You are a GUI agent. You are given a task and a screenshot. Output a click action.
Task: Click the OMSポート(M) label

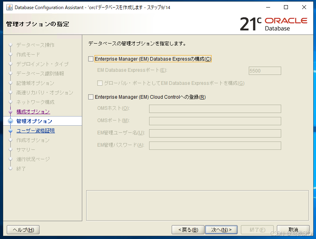(113, 120)
